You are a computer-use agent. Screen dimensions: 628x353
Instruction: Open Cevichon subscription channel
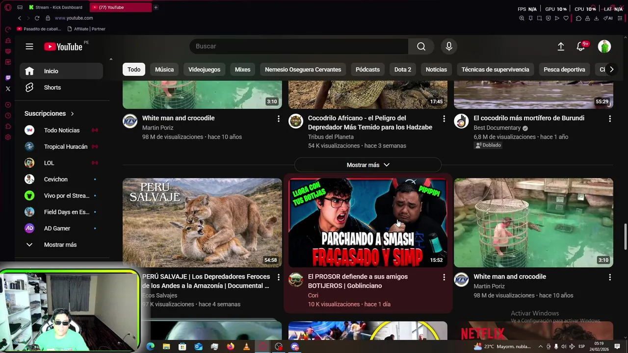point(61,179)
